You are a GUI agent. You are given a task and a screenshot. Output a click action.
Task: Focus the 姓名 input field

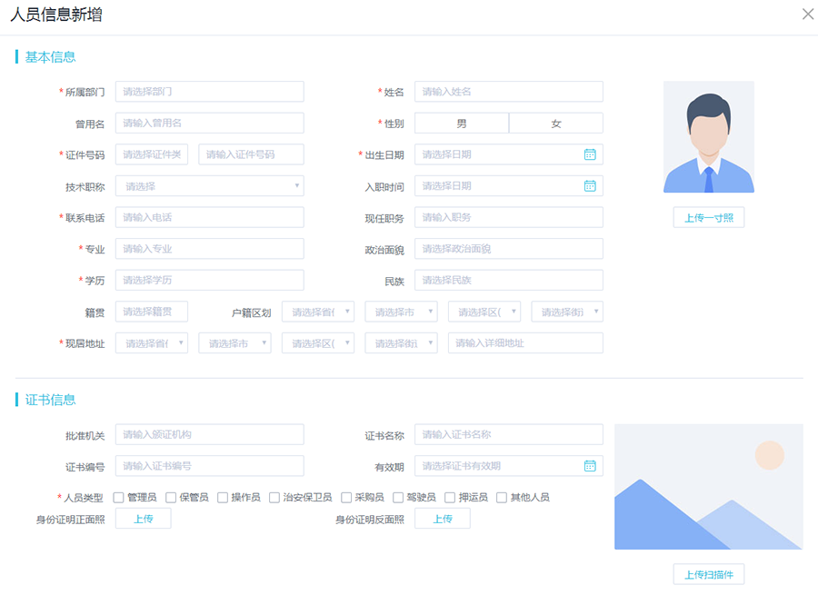coord(508,92)
